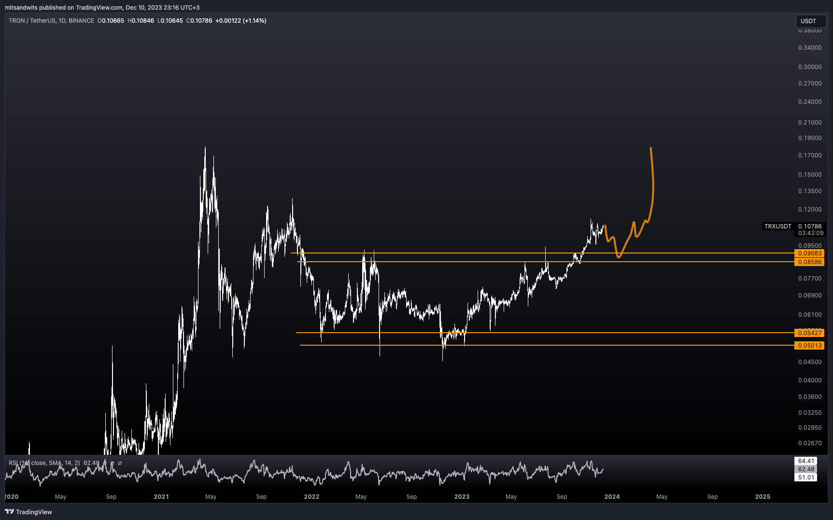
Task: Click the 0.05427 orange price label
Action: [809, 333]
